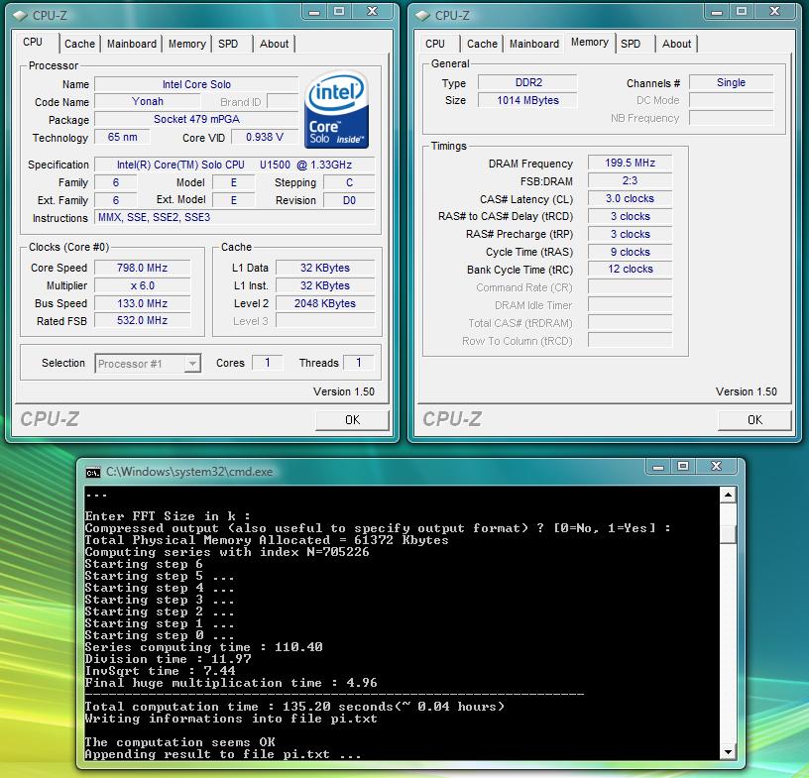The image size is (809, 778).
Task: Click Technology value '65 nm'
Action: coord(122,137)
